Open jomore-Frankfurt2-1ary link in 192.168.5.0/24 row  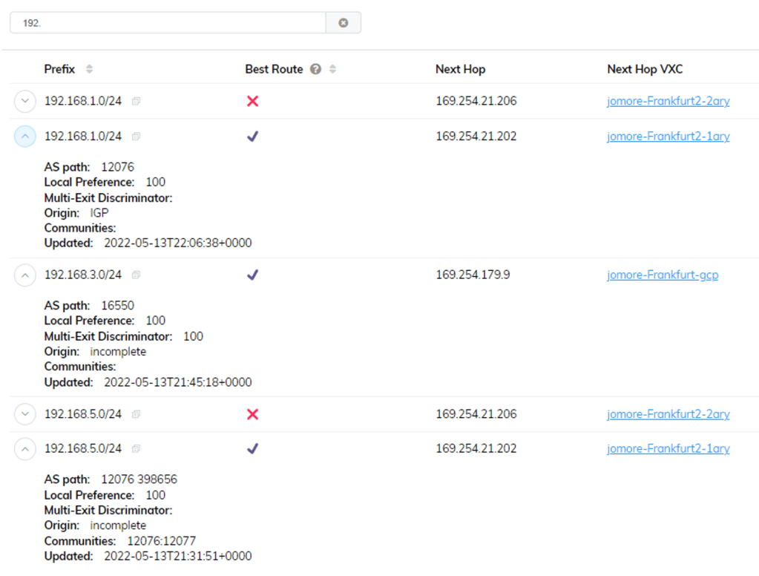pyautogui.click(x=668, y=449)
